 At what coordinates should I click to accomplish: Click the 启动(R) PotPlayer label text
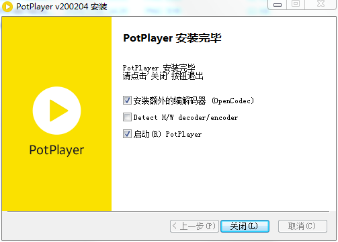pos(167,134)
